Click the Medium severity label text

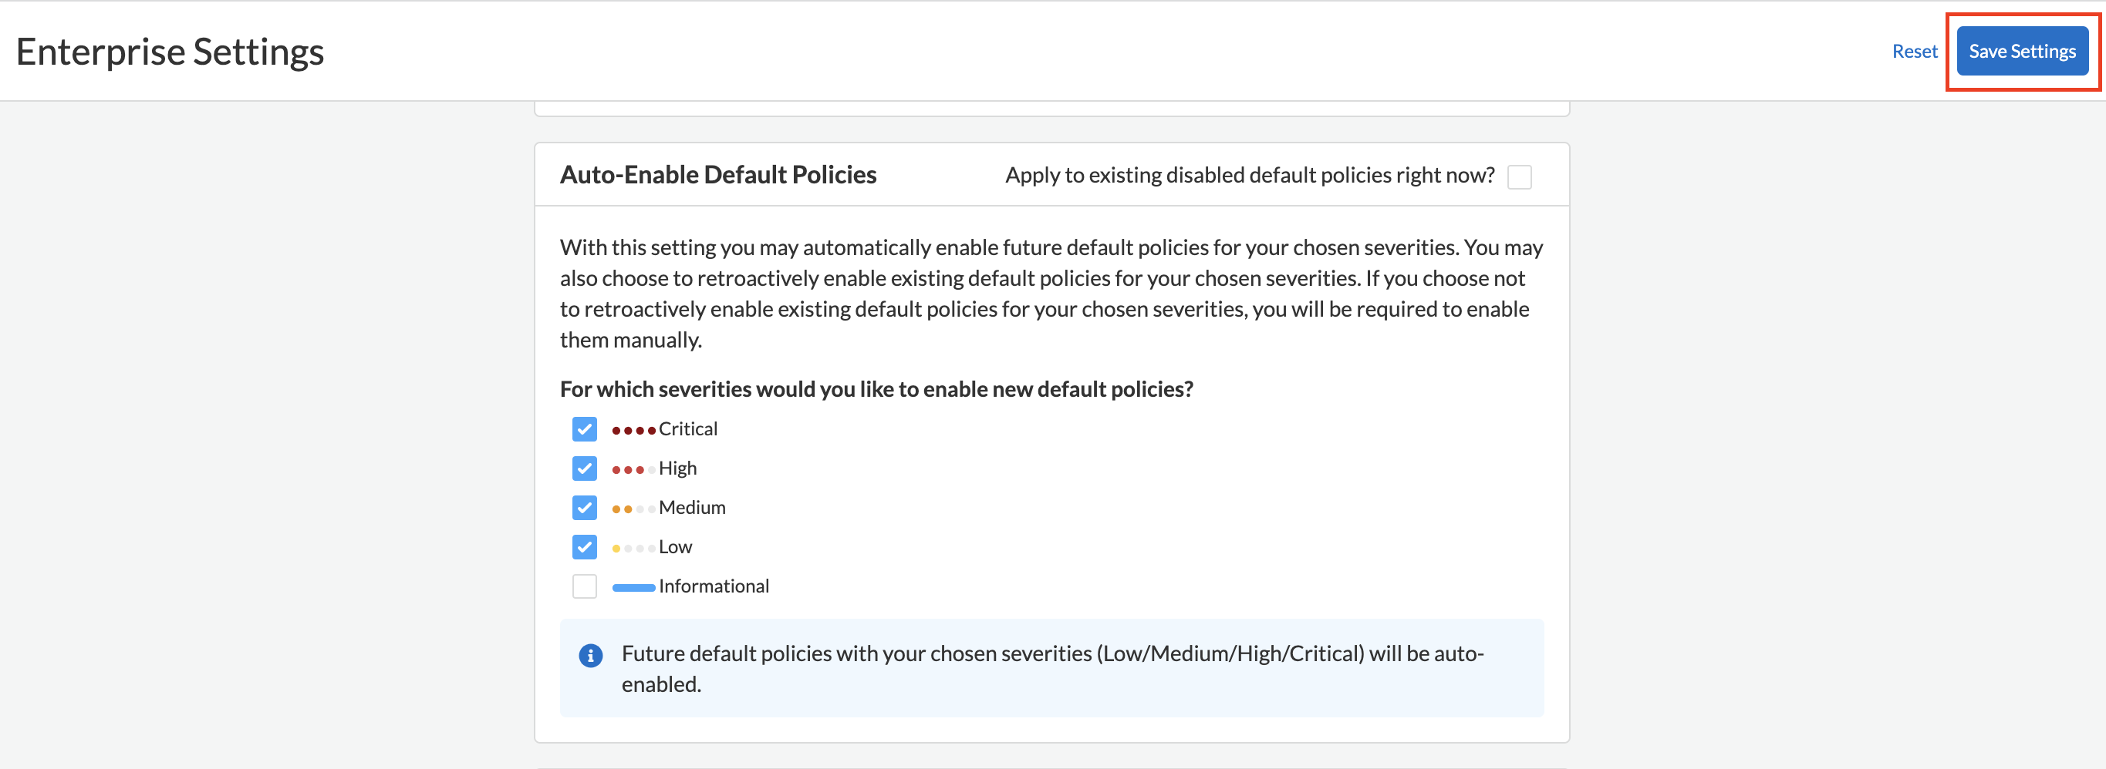point(692,508)
